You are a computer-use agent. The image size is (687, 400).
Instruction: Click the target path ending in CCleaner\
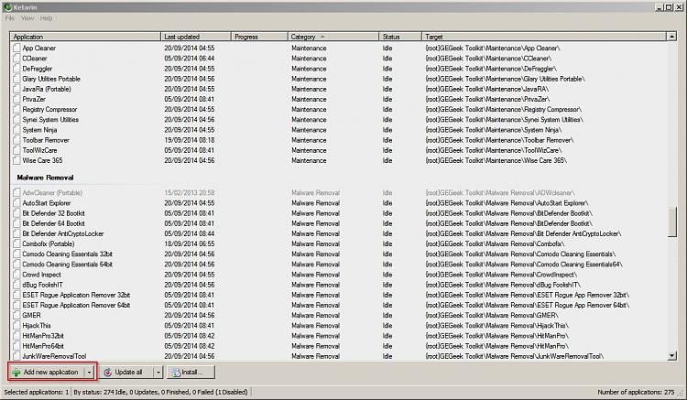click(488, 59)
